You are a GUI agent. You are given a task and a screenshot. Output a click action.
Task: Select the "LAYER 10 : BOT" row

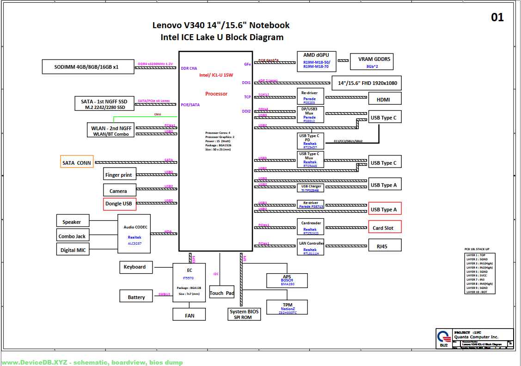click(x=477, y=292)
